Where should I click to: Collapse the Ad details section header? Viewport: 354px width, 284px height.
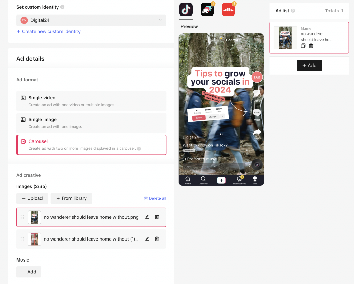tap(30, 59)
